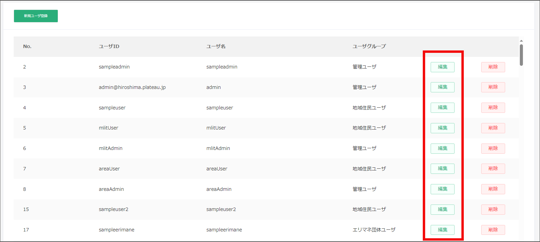The height and width of the screenshot is (242, 540).
Task: Open 編集 for areaUser
Action: point(442,169)
